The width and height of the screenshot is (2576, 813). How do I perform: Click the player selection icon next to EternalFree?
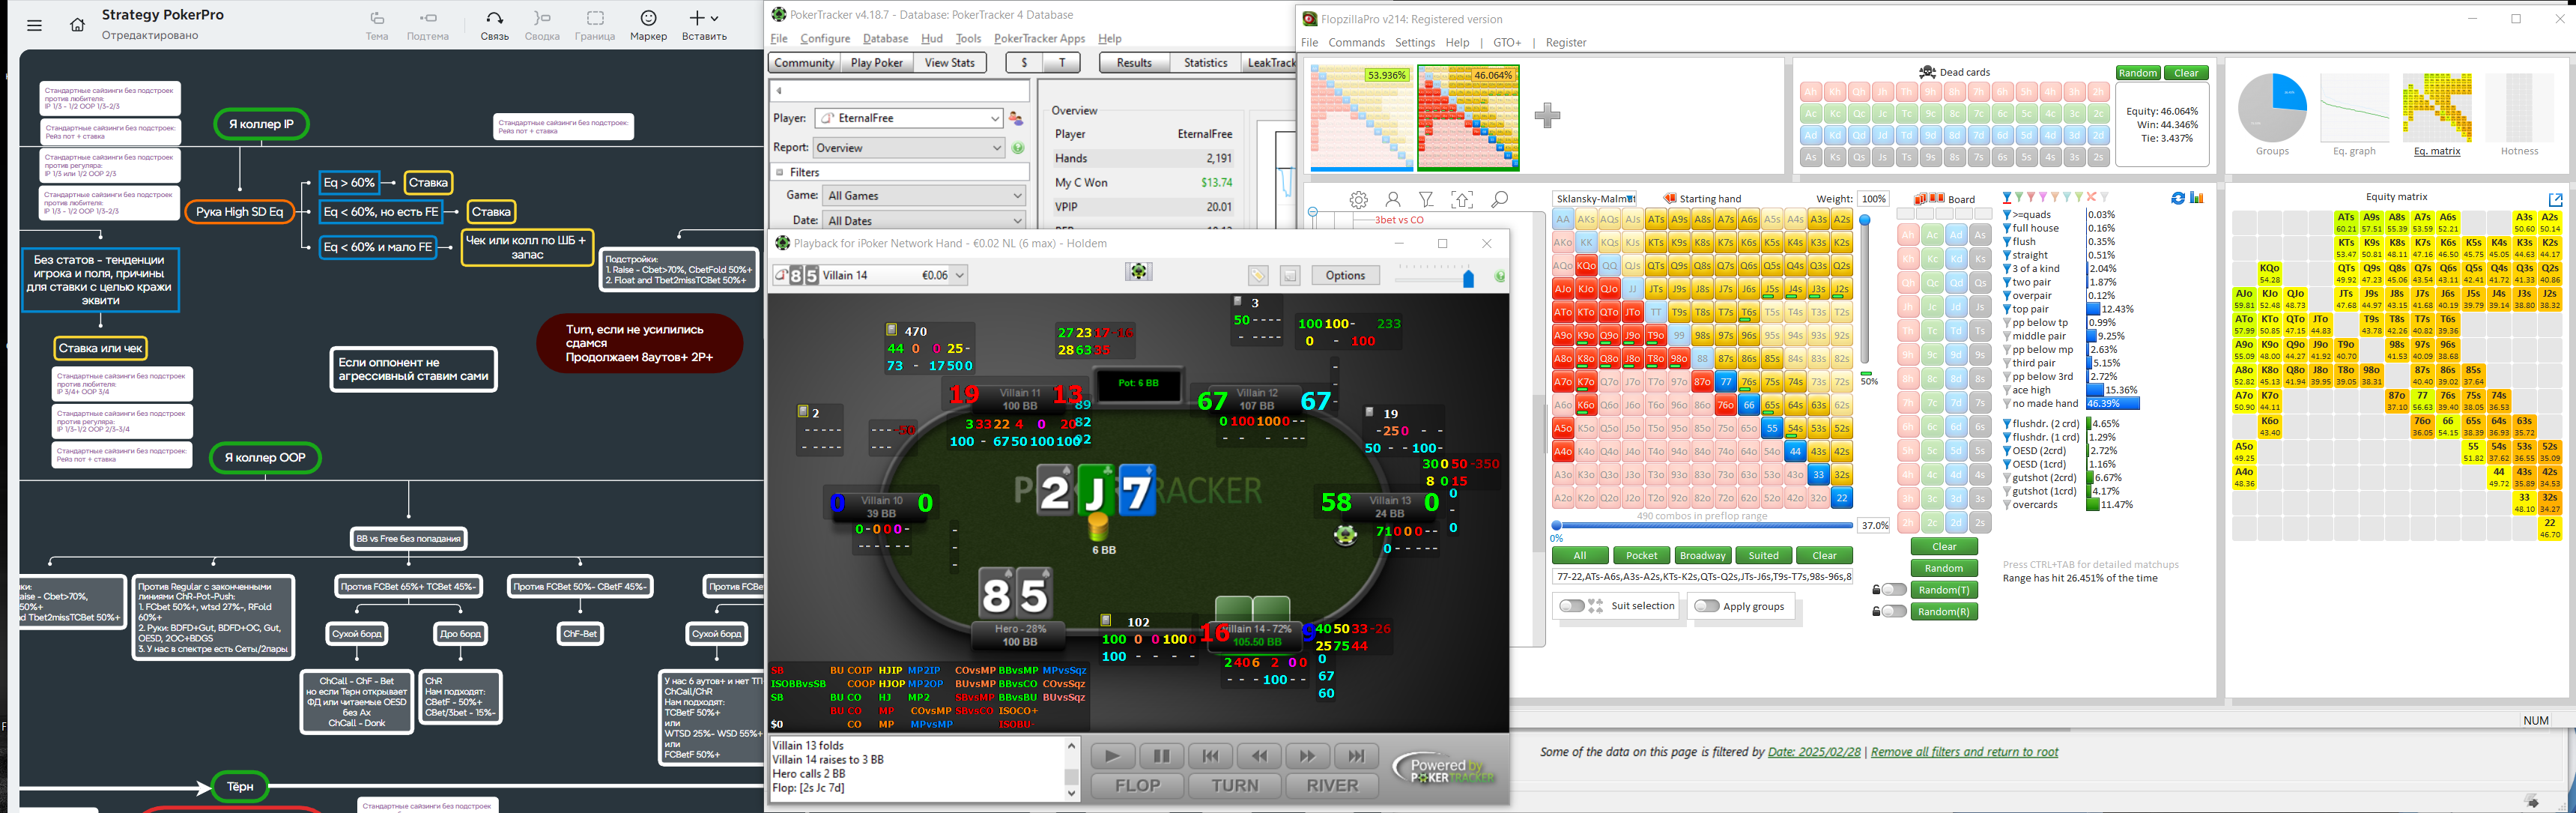click(x=1016, y=118)
